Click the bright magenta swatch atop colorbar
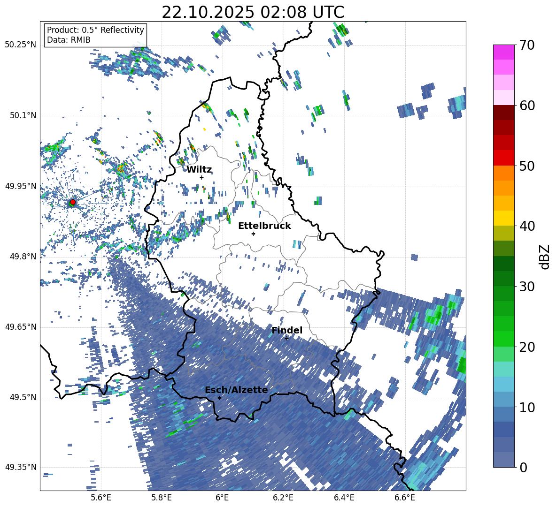Image resolution: width=556 pixels, height=507 pixels. coord(503,53)
